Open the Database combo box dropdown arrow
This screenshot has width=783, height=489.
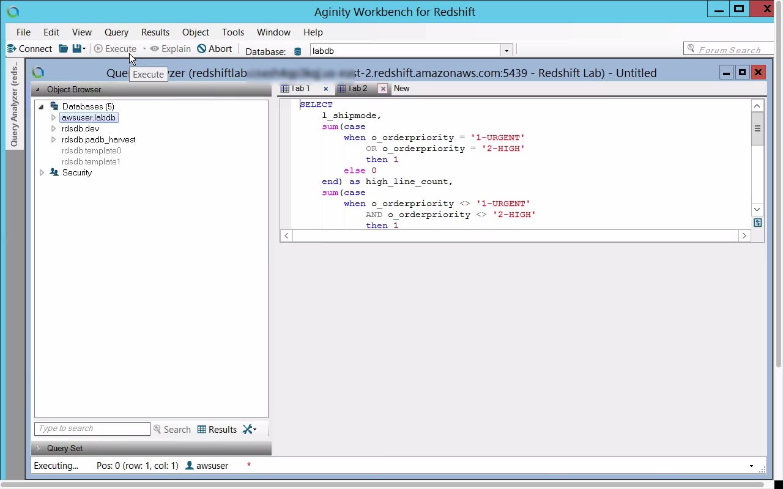[x=506, y=51]
